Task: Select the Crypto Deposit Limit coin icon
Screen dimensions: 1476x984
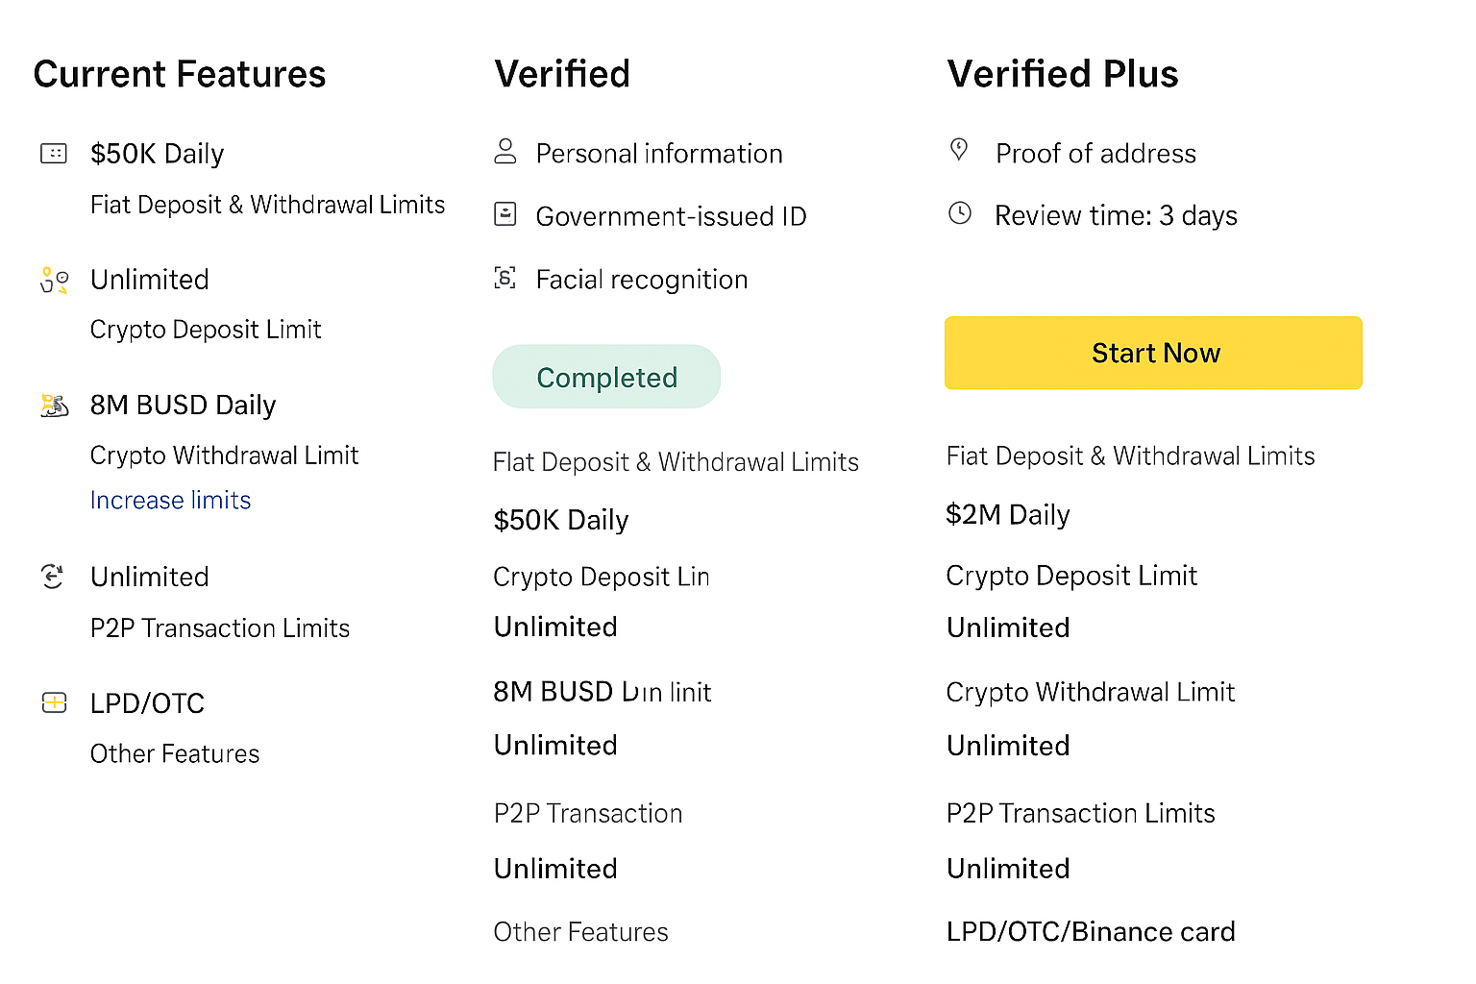Action: click(54, 279)
